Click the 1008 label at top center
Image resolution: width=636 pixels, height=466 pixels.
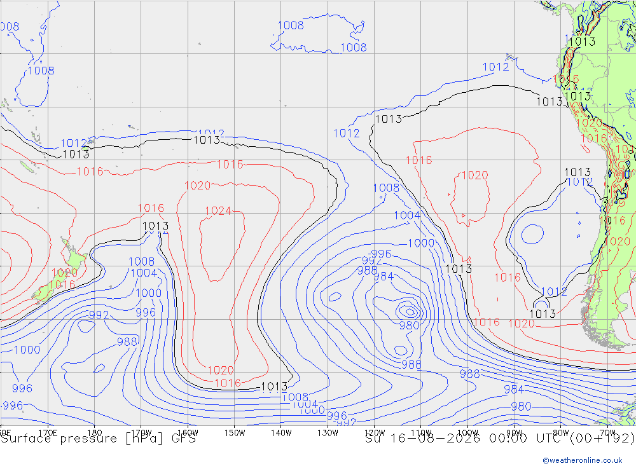tap(291, 25)
